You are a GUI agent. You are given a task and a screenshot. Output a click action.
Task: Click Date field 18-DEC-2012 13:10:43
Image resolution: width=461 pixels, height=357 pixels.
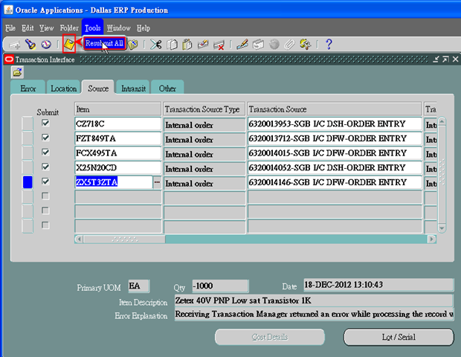[378, 285]
